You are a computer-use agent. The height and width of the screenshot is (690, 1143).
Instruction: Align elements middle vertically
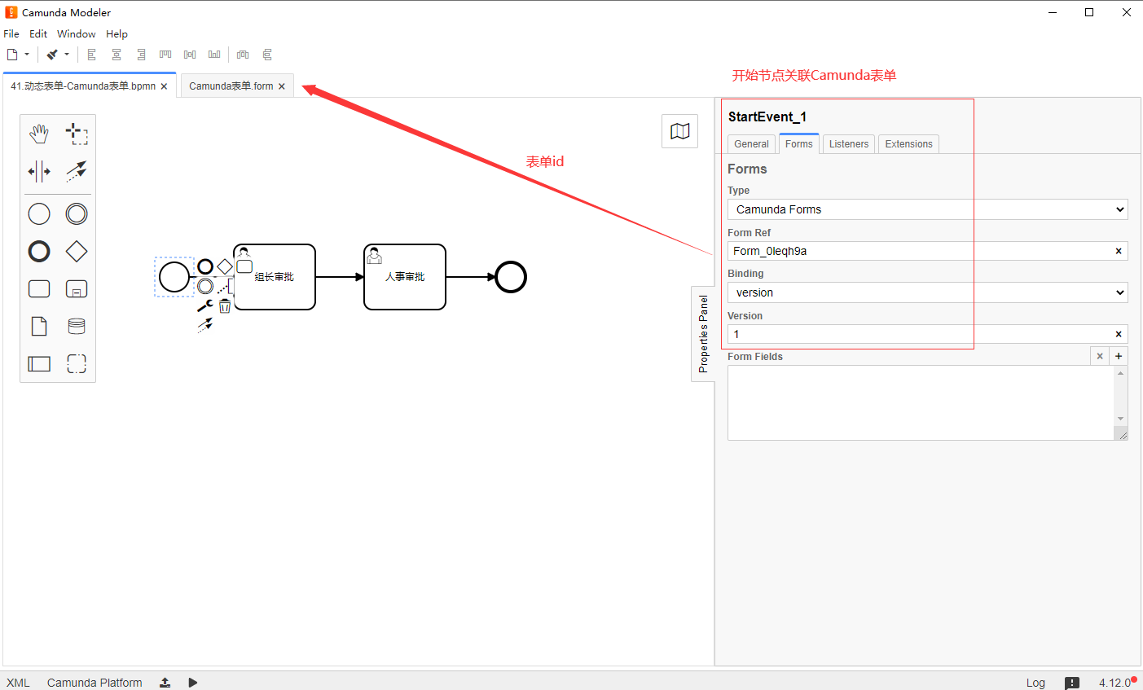point(190,55)
